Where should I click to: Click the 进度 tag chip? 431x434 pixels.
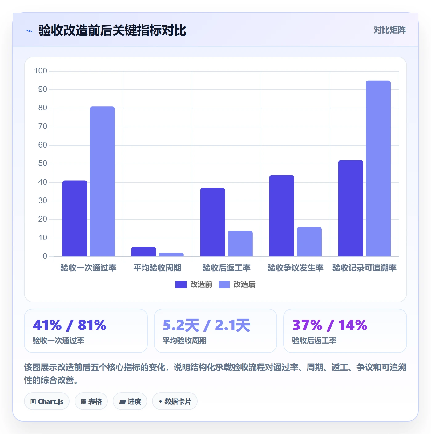pos(130,401)
